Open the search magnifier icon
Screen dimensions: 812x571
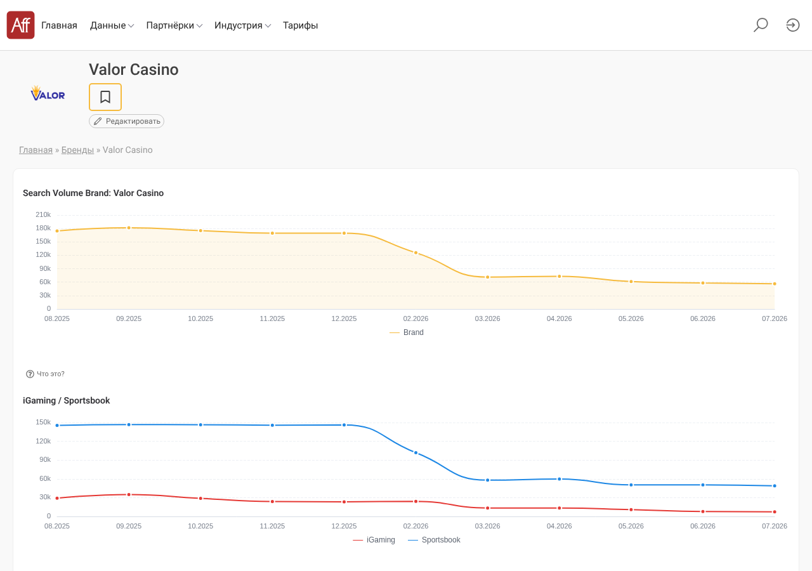coord(761,25)
